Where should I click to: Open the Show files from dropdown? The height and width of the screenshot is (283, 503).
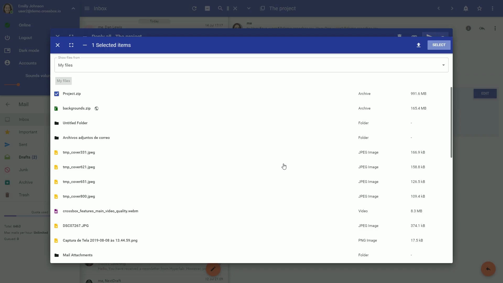click(x=251, y=65)
